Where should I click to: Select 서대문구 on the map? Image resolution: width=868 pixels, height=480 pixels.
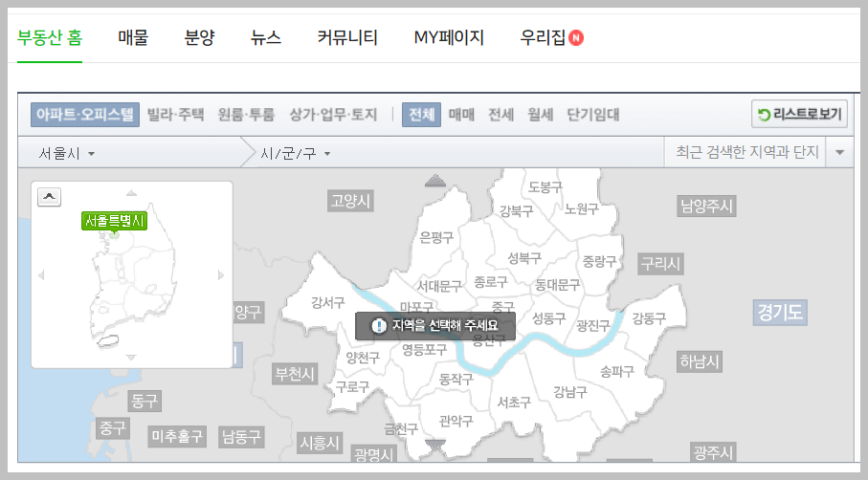point(439,286)
